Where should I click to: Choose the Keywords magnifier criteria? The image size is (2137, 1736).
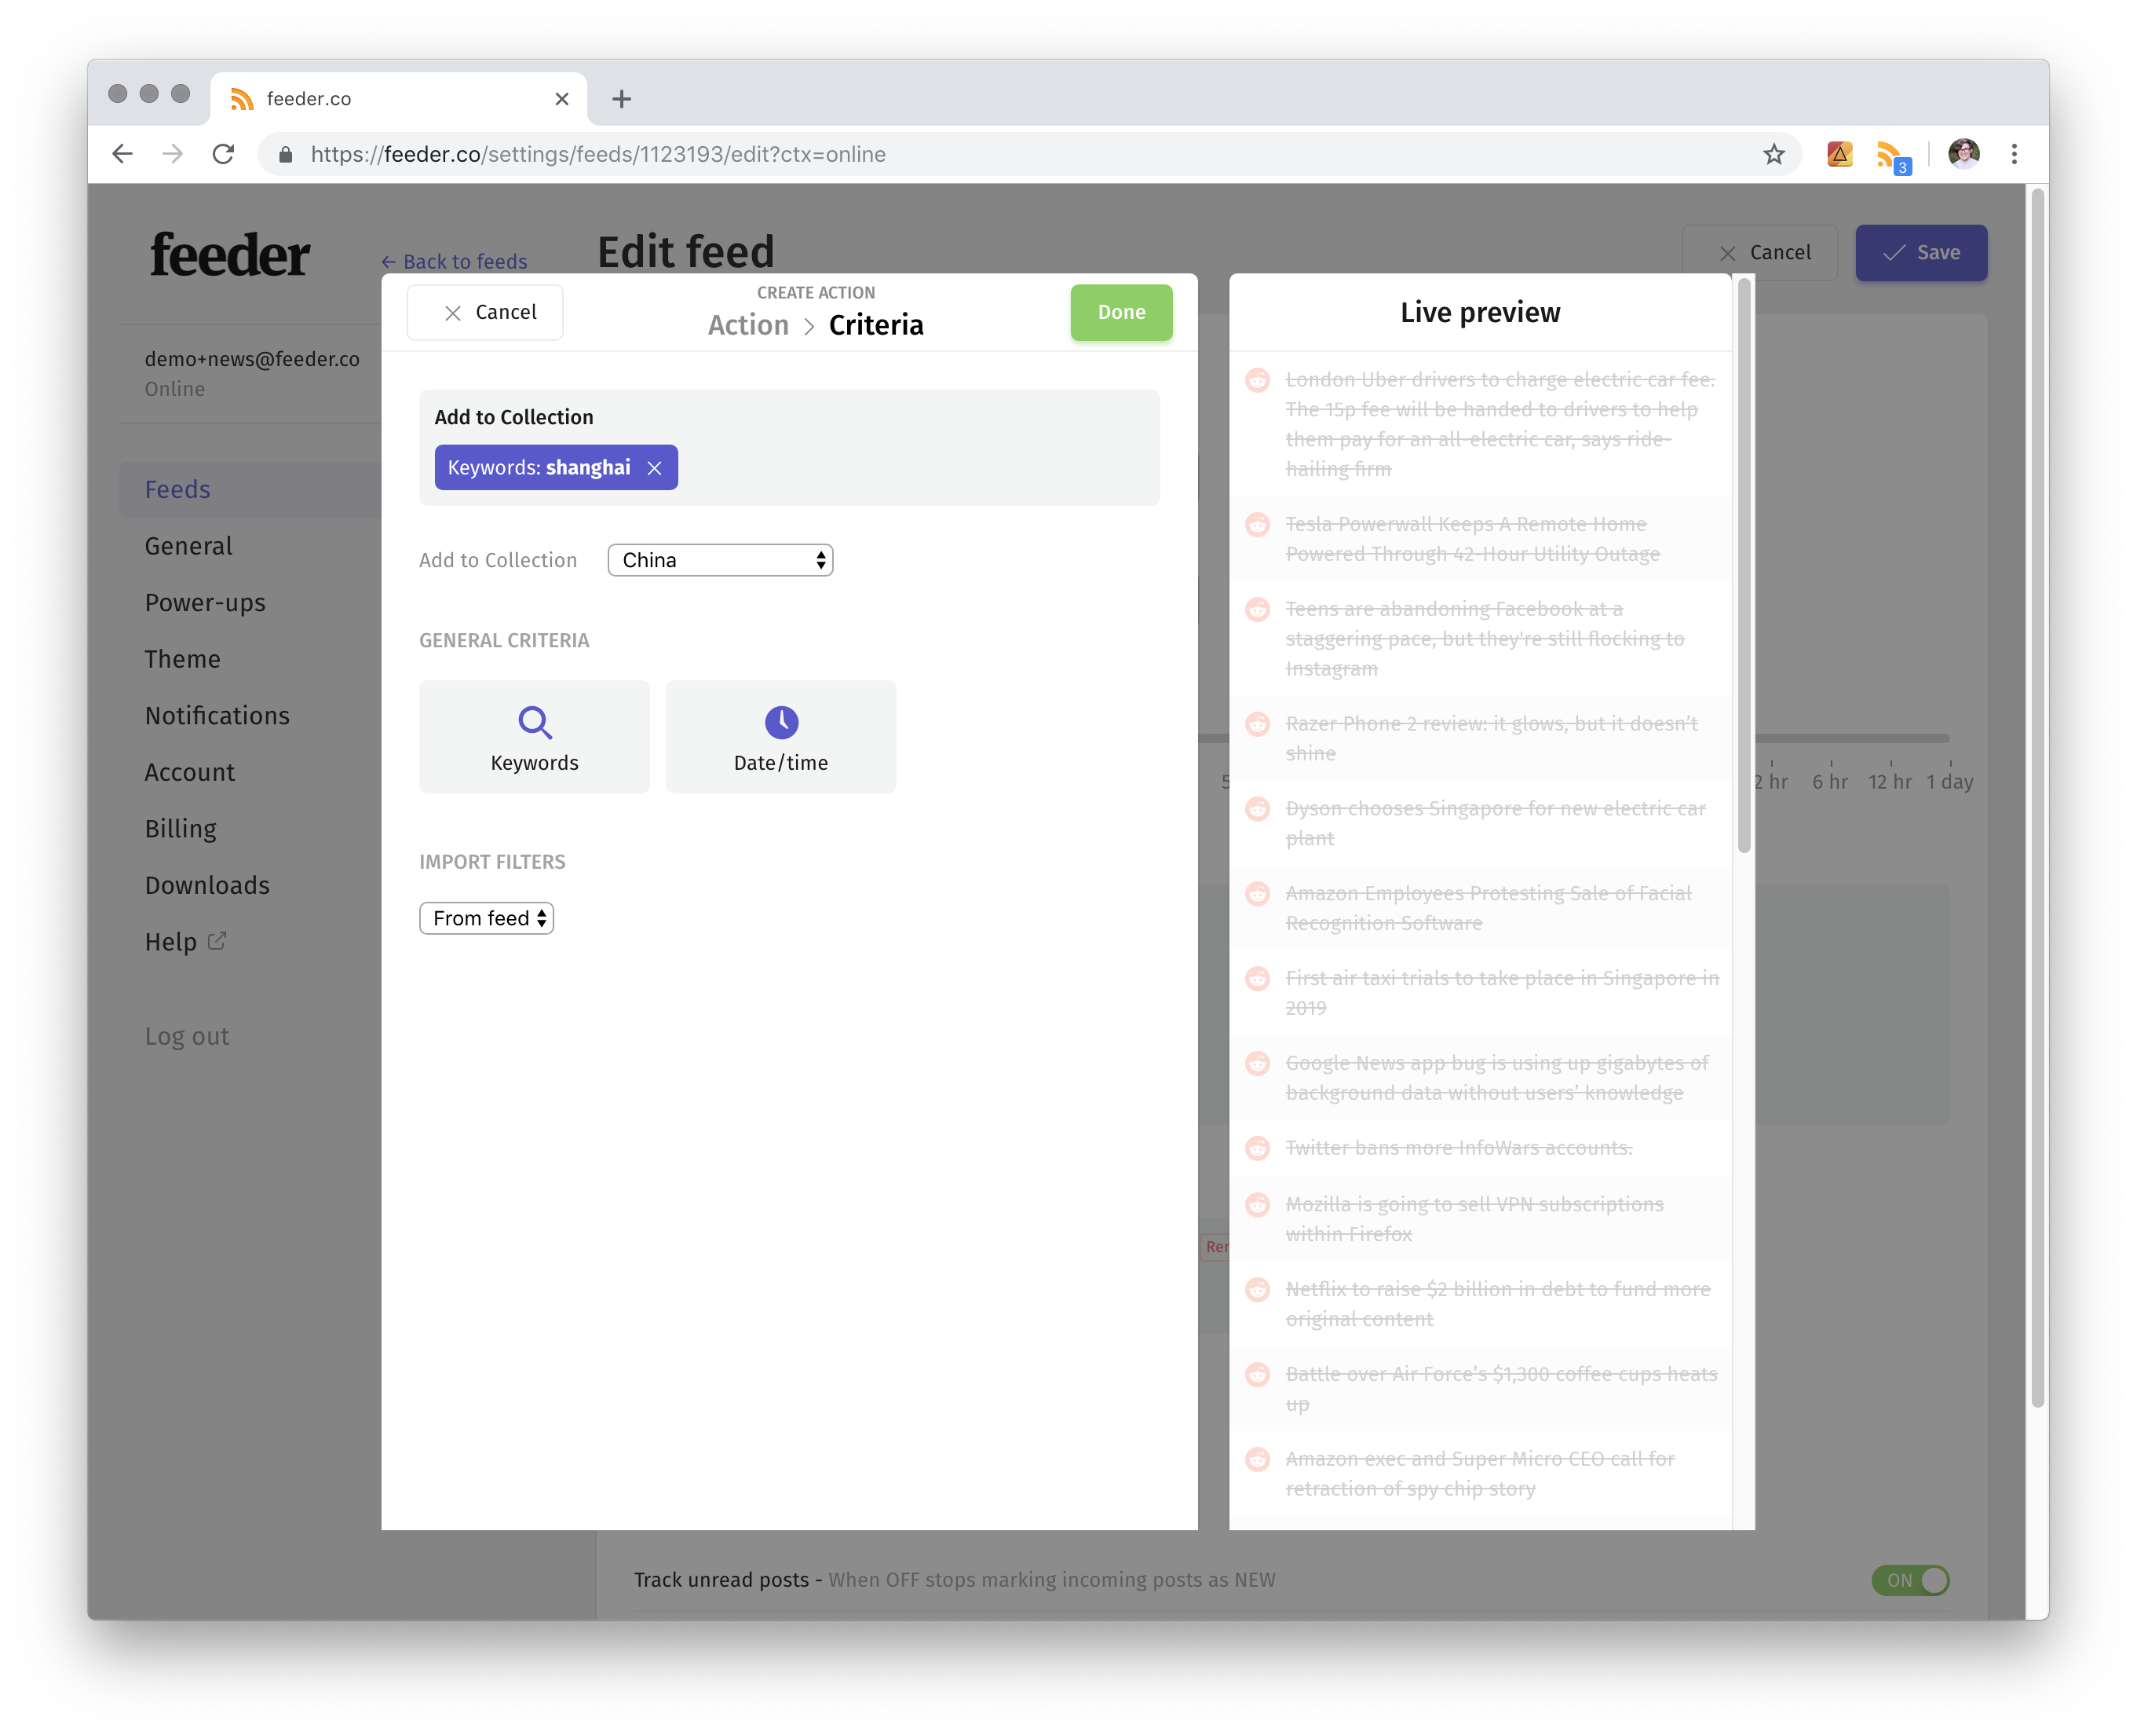pyautogui.click(x=534, y=737)
